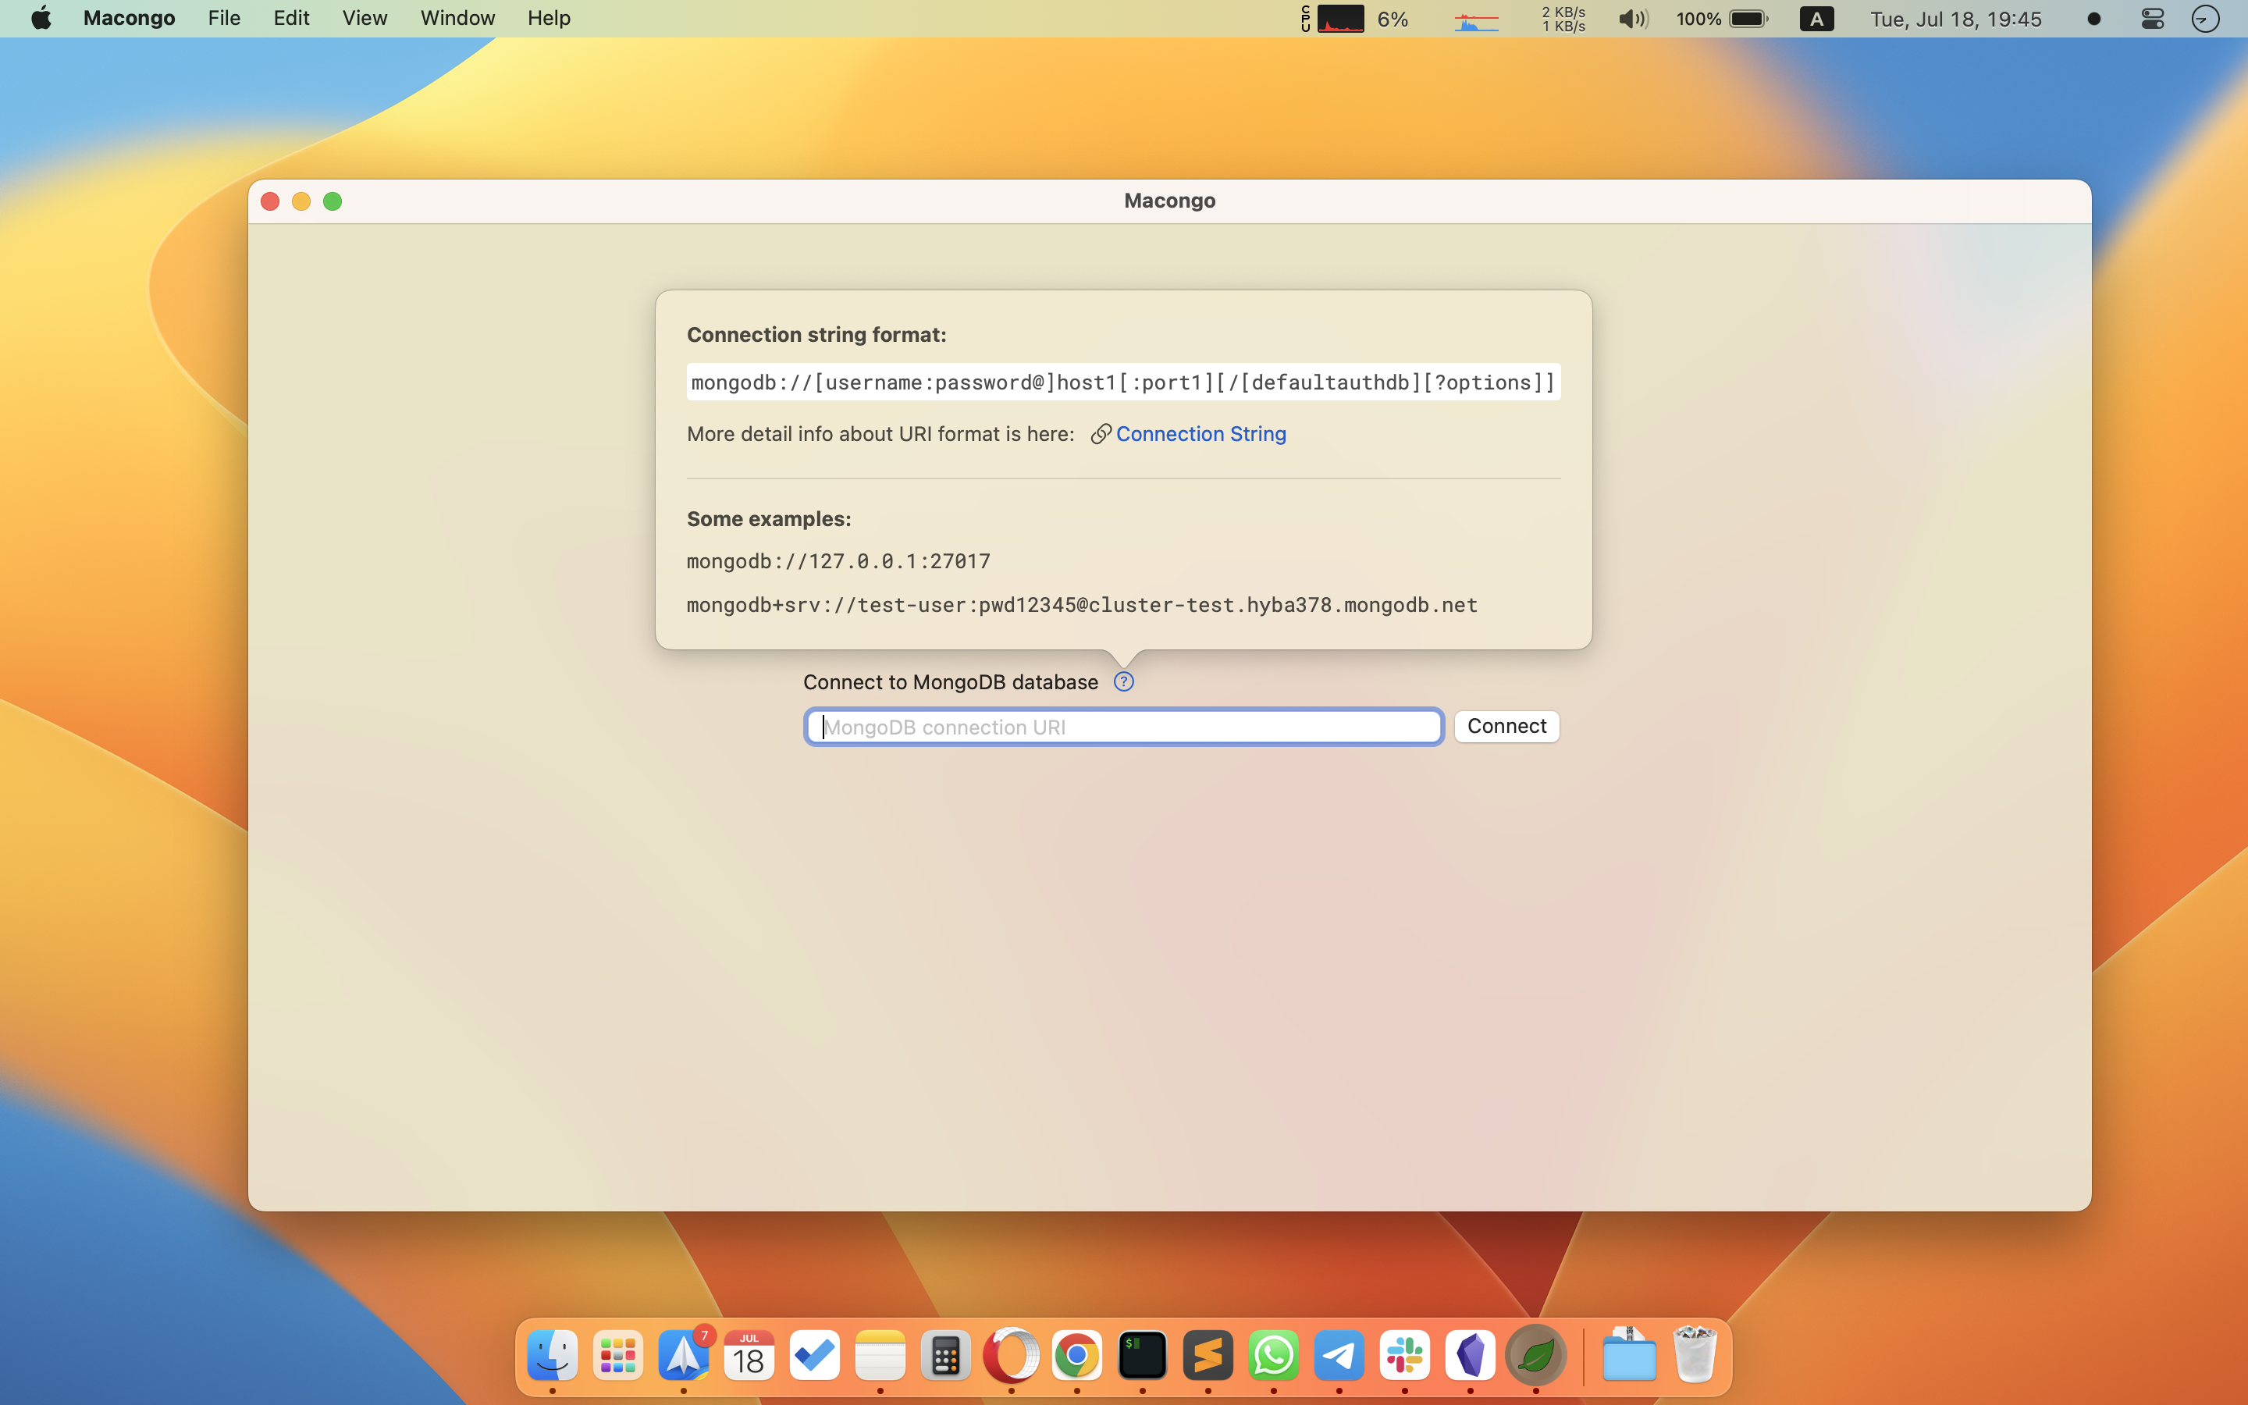Open the Help menu
The width and height of the screenshot is (2248, 1405).
point(548,19)
